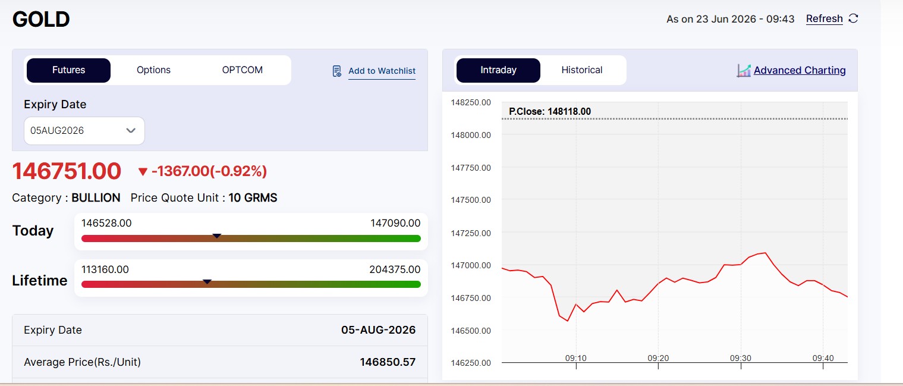Select the Historical chart tab
Viewport: 903px width, 386px height.
pyautogui.click(x=582, y=70)
